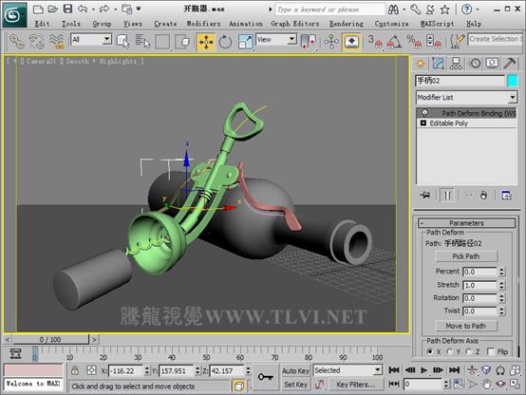Viewport: 526px width, 395px height.
Task: Open the Motion panel tab
Action: pyautogui.click(x=475, y=64)
